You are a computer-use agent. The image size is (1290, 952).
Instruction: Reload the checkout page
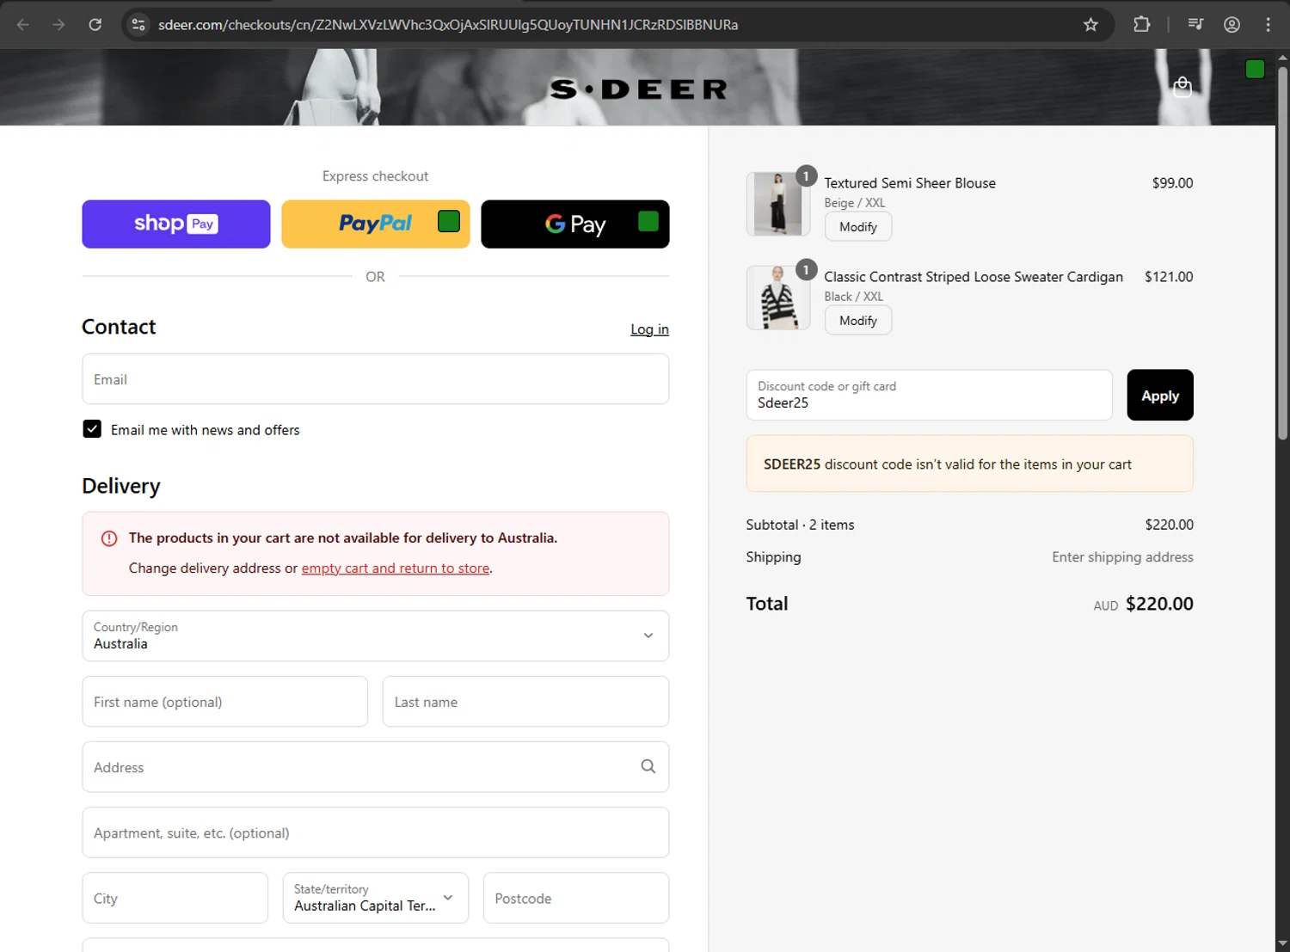[95, 25]
